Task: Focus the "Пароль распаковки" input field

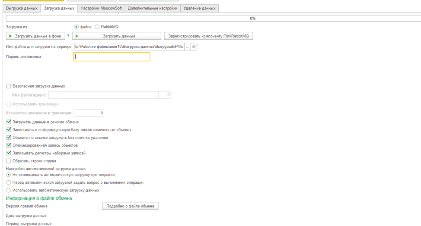Action: pyautogui.click(x=112, y=56)
